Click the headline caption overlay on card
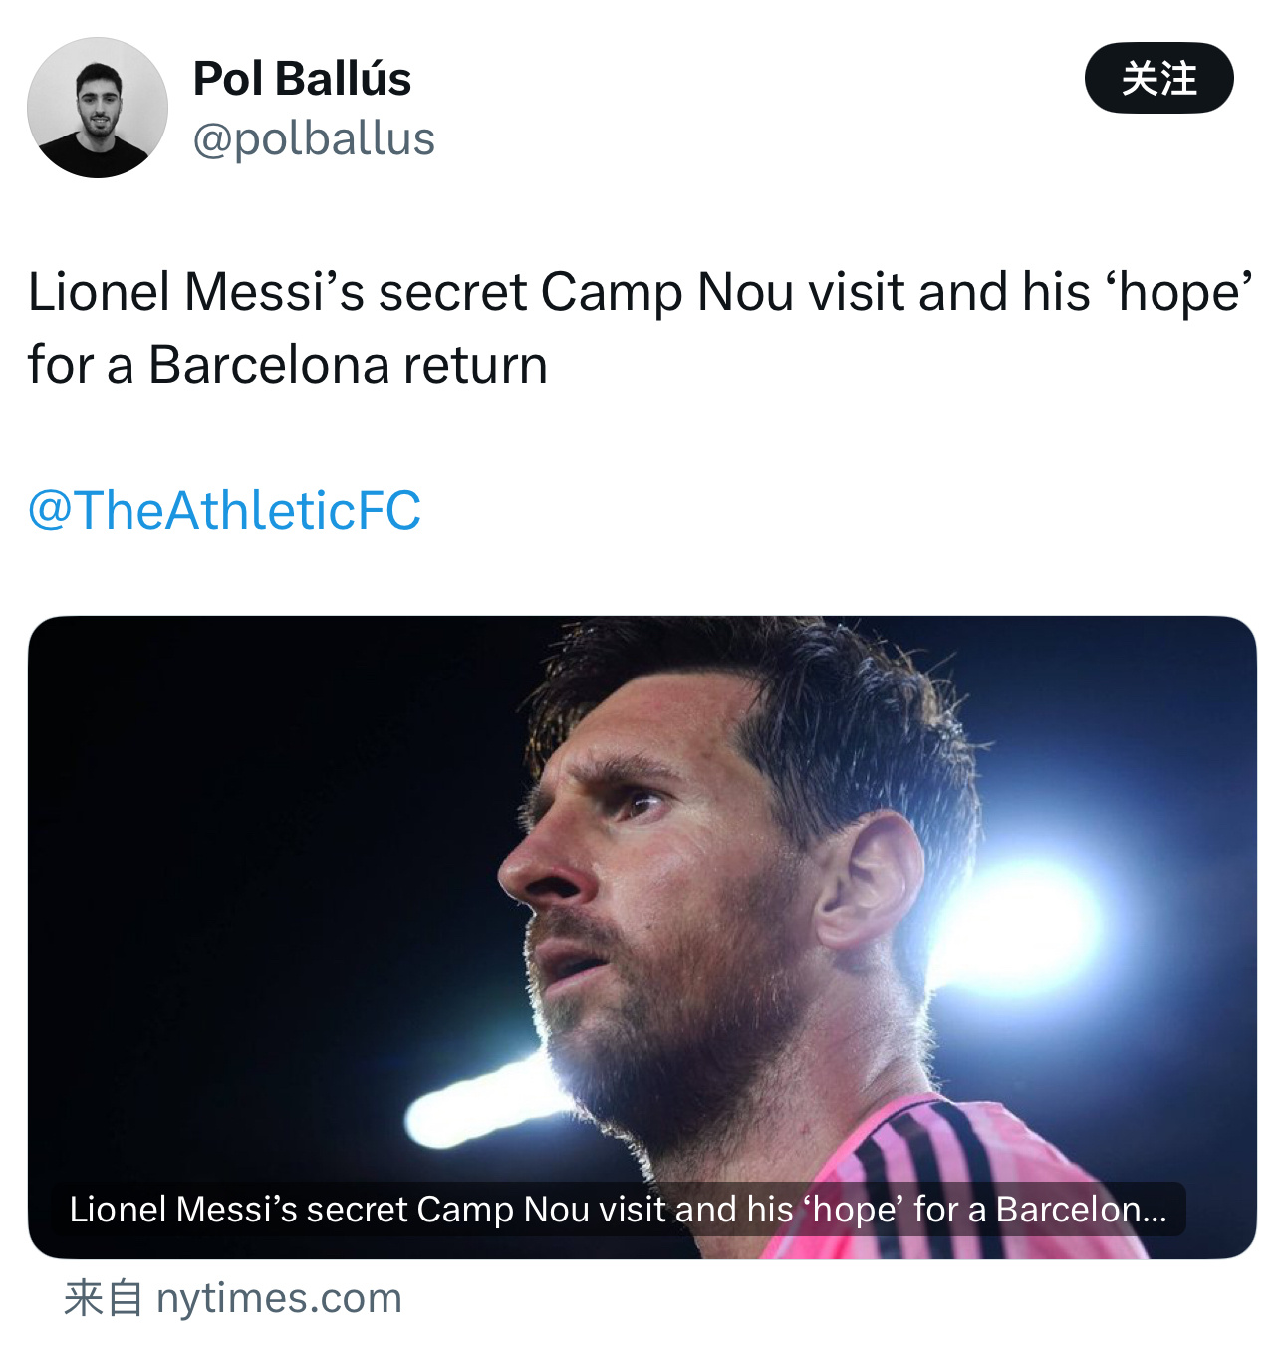Viewport: 1285px width, 1356px height. (x=618, y=1209)
